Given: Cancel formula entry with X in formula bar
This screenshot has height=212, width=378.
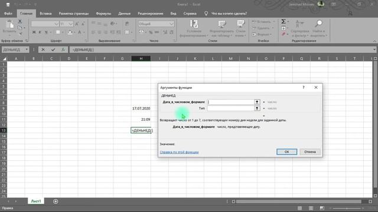Looking at the screenshot, I should point(43,49).
